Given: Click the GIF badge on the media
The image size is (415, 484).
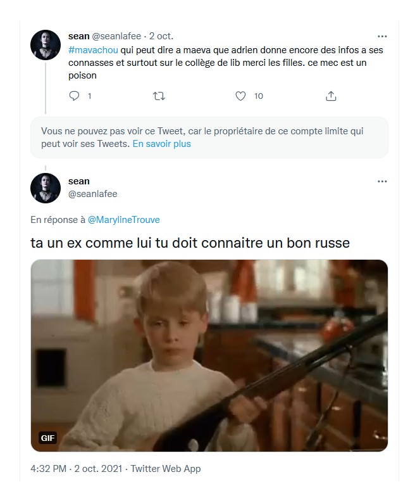Looking at the screenshot, I should tap(48, 438).
